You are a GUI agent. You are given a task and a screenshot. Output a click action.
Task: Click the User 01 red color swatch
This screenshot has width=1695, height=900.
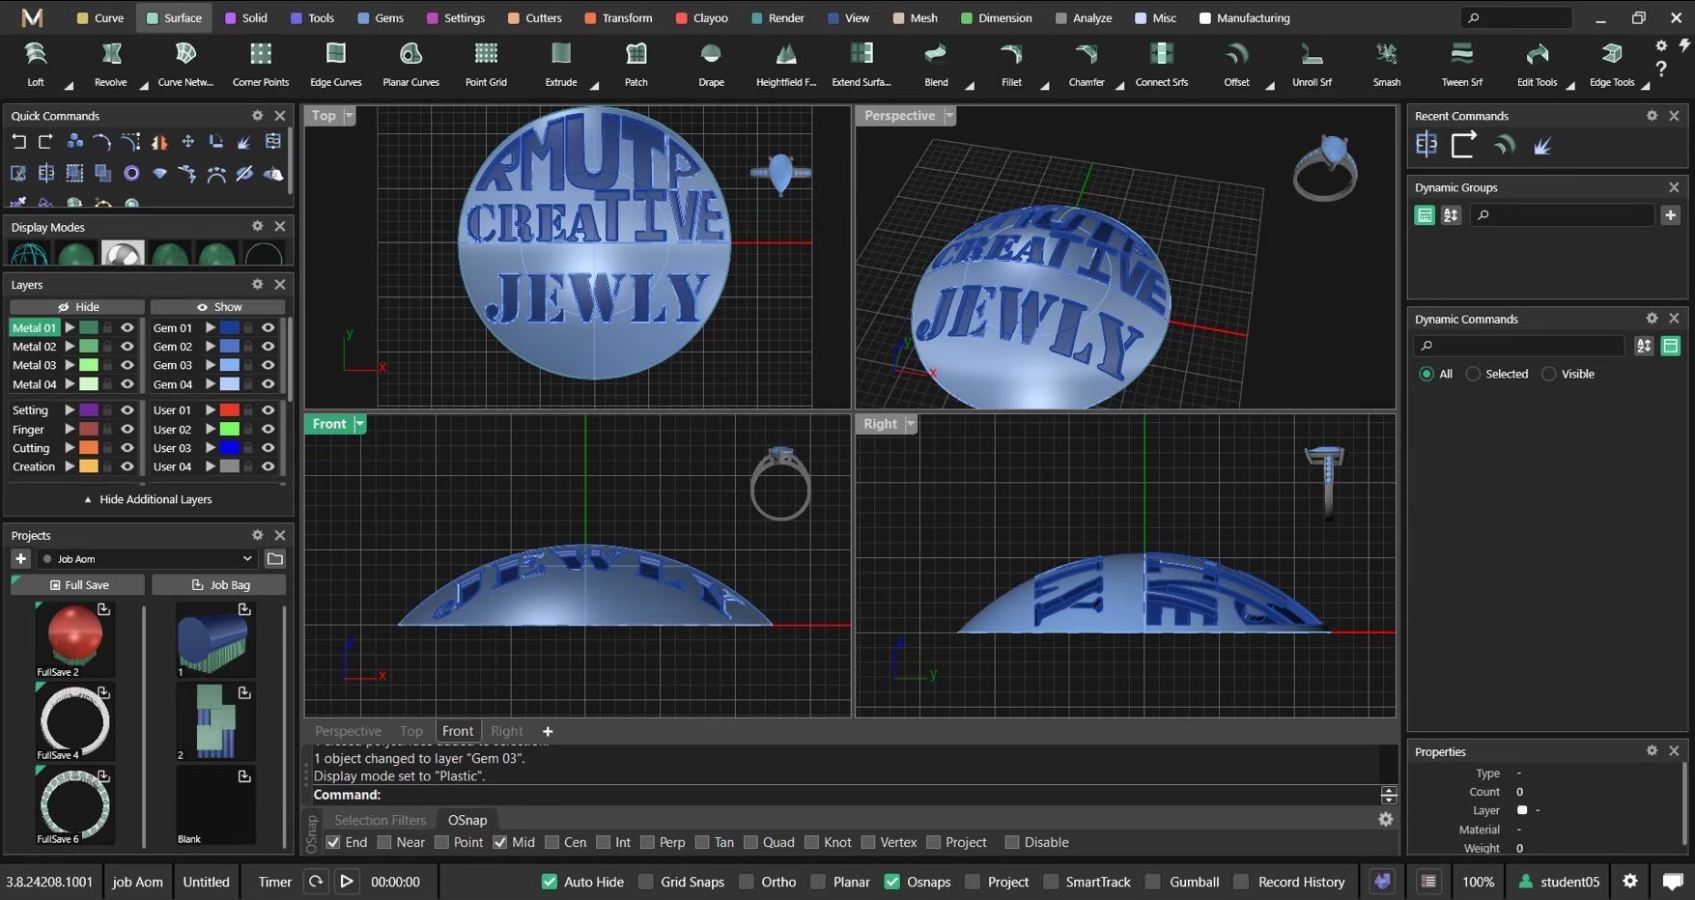click(x=230, y=410)
